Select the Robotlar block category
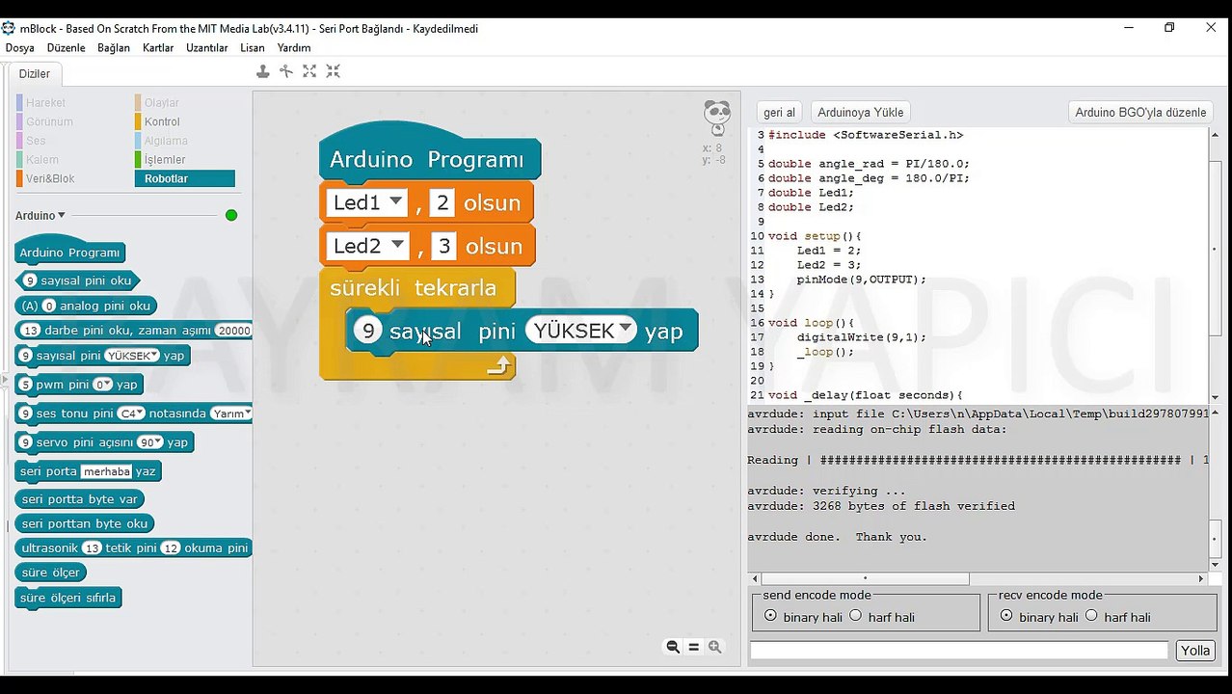The width and height of the screenshot is (1232, 694). pos(185,178)
